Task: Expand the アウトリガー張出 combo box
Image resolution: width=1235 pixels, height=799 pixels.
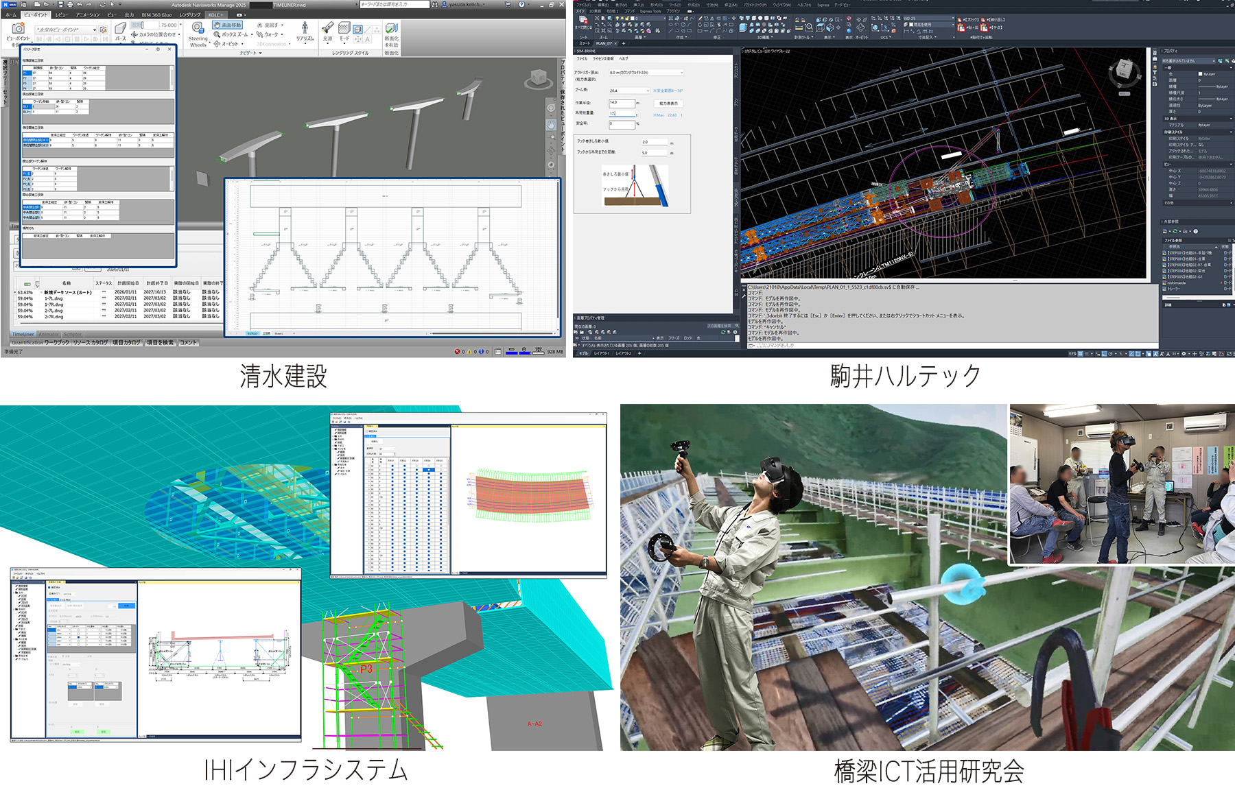Action: [646, 73]
